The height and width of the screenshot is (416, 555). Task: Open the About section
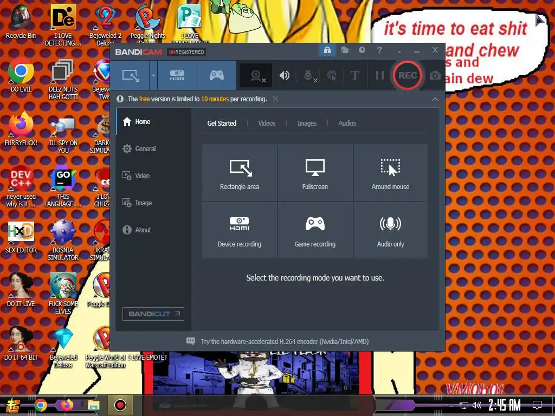coord(153,230)
